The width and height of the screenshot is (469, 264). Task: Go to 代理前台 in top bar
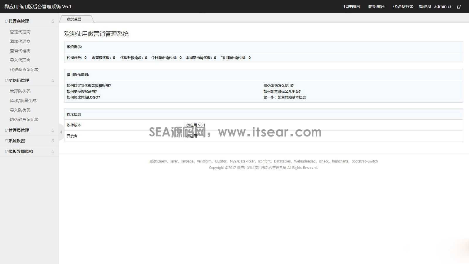click(352, 6)
